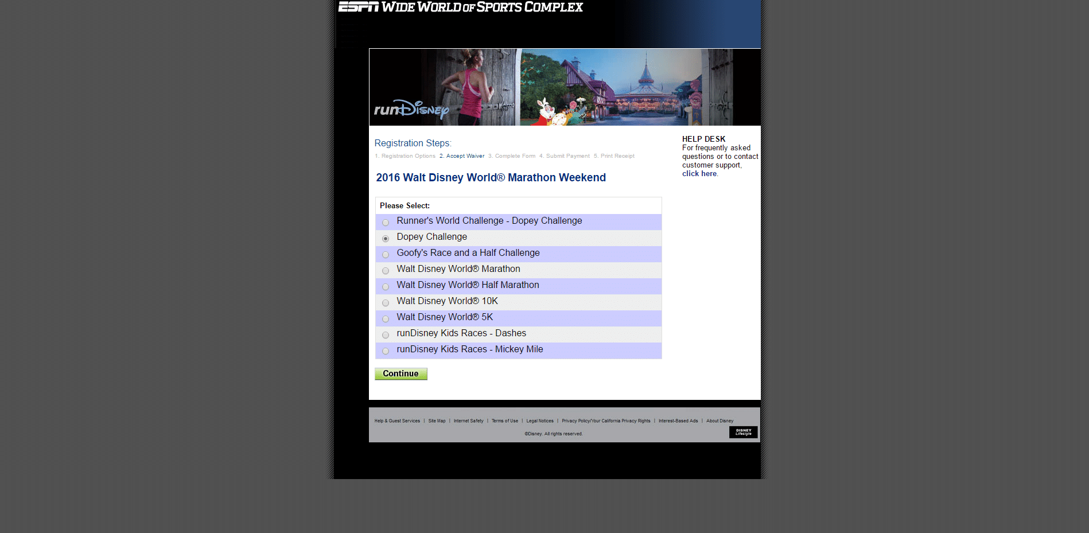
Task: Select the Walt Disney World 5K option
Action: click(x=386, y=319)
